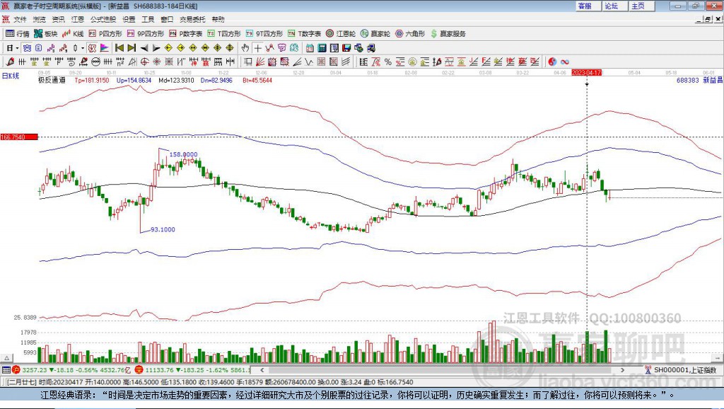Select the zigzag wave line tool
This screenshot has height=409, width=724.
click(x=308, y=62)
